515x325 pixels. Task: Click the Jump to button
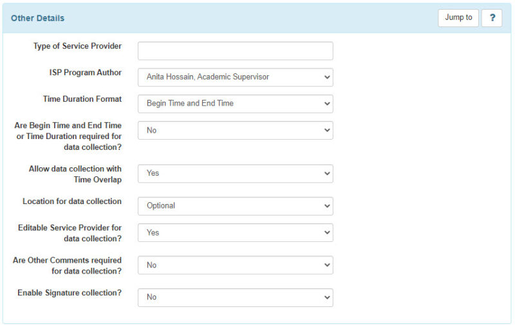tap(458, 18)
